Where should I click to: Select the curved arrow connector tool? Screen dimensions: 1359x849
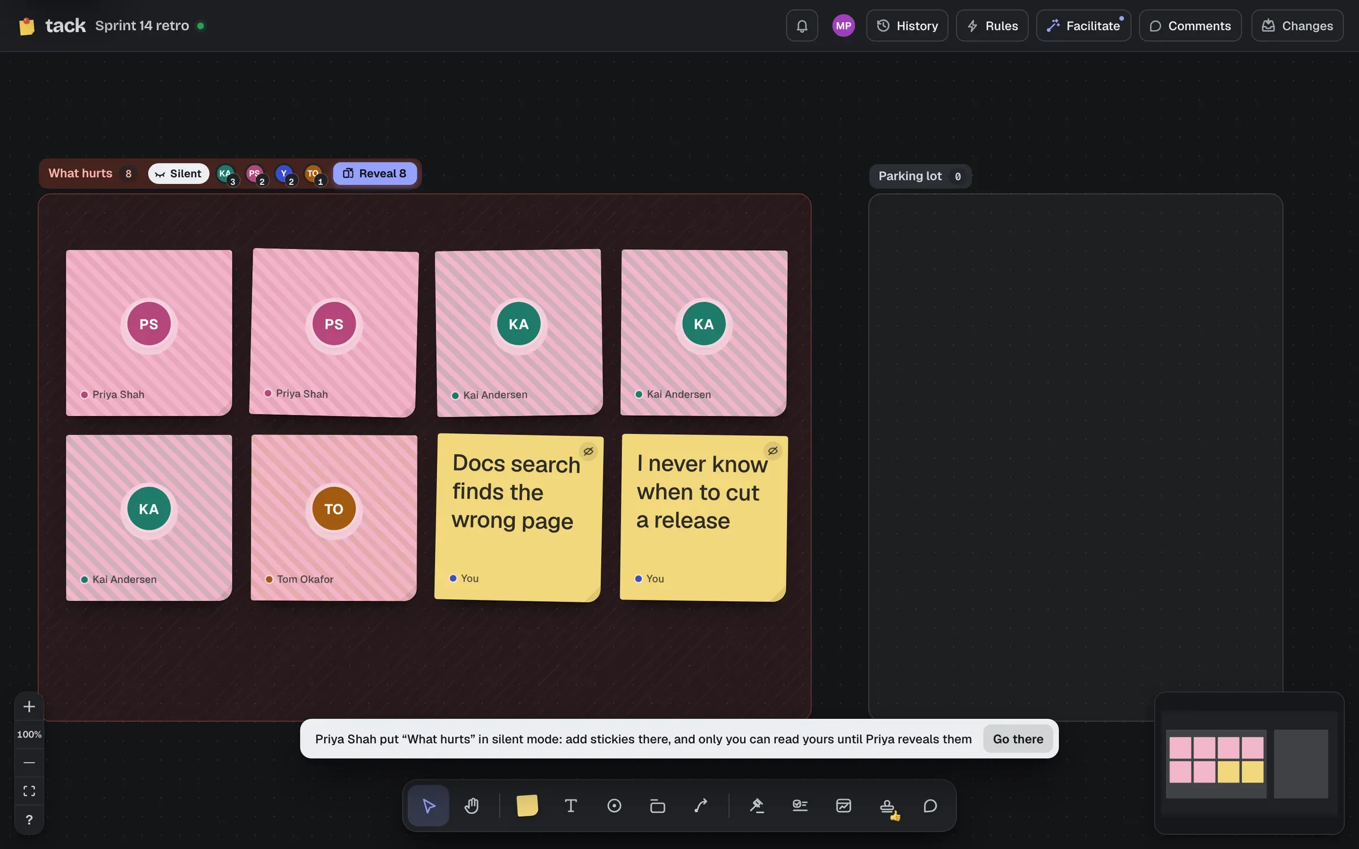pos(701,805)
